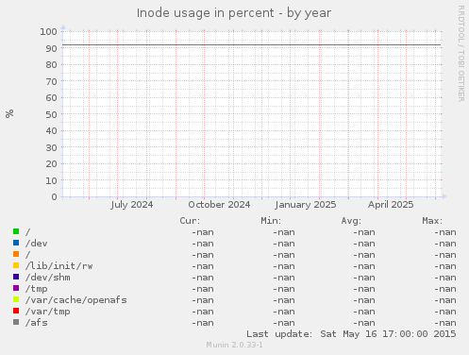Select the /tmp legend label
Screen dimensions: 469x355
37,289
